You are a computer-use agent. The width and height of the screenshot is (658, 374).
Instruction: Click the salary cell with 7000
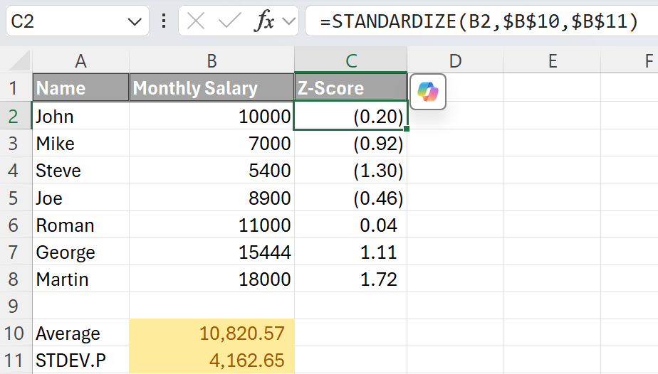coord(211,143)
